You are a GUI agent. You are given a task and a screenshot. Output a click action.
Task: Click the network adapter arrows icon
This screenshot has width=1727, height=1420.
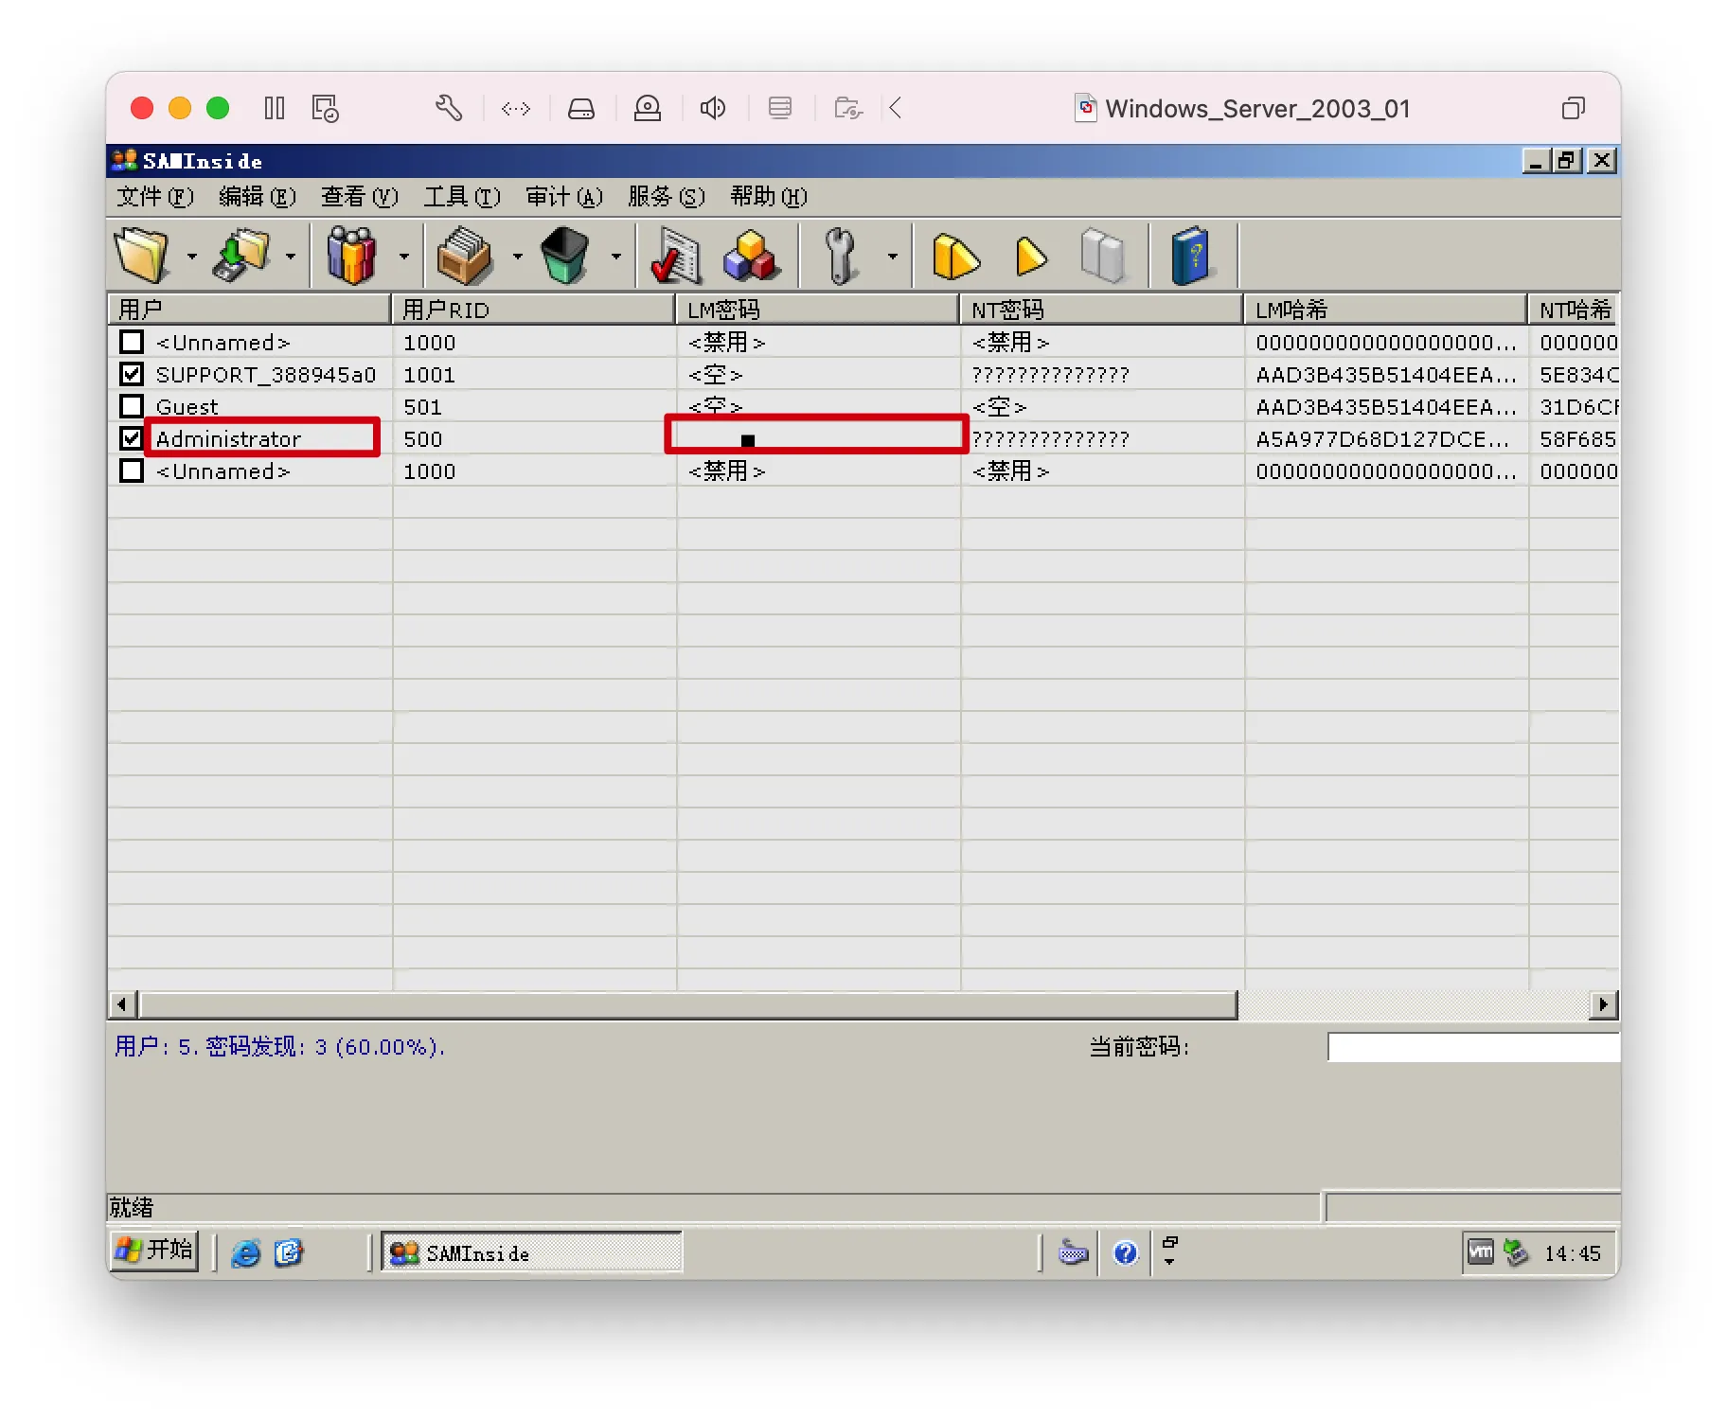(516, 109)
